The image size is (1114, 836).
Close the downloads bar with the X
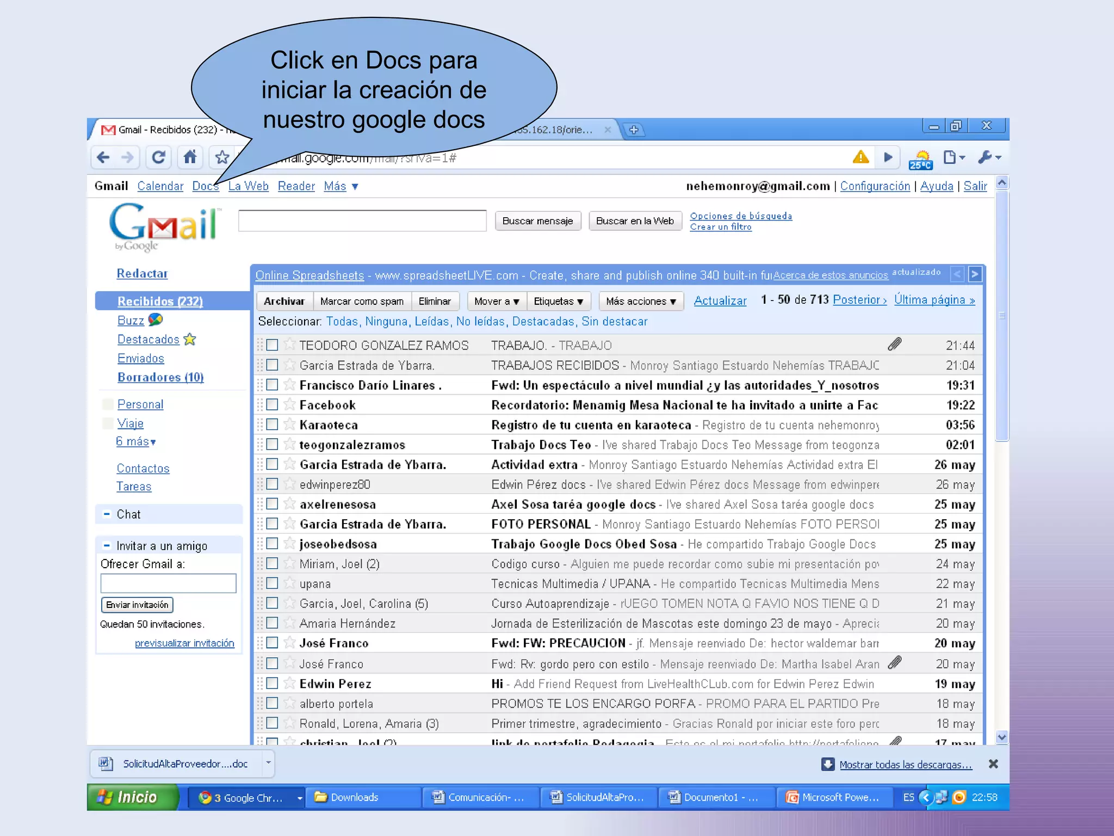point(993,764)
